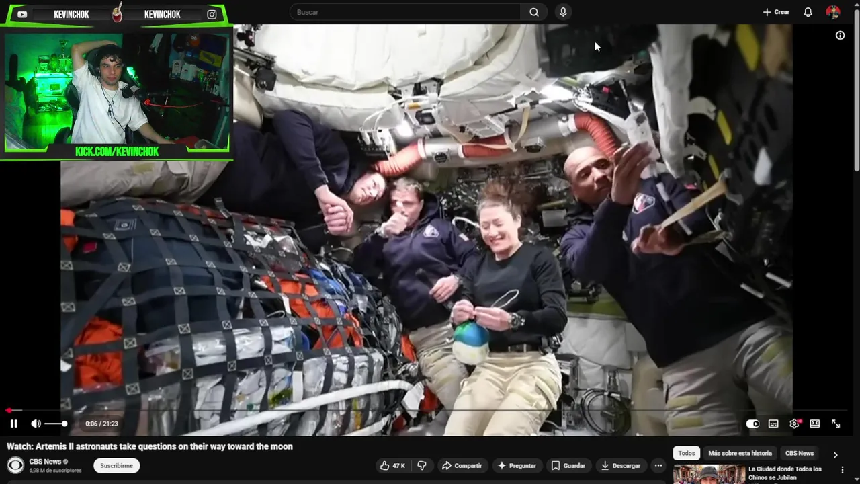Open CBS News channel avatar
The image size is (860, 484).
(x=15, y=465)
